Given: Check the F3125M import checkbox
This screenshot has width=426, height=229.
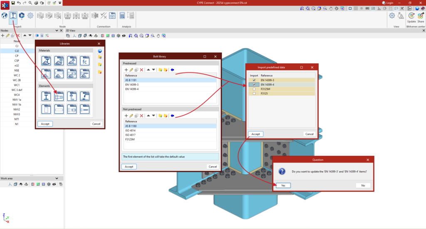Looking at the screenshot, I should [254, 89].
